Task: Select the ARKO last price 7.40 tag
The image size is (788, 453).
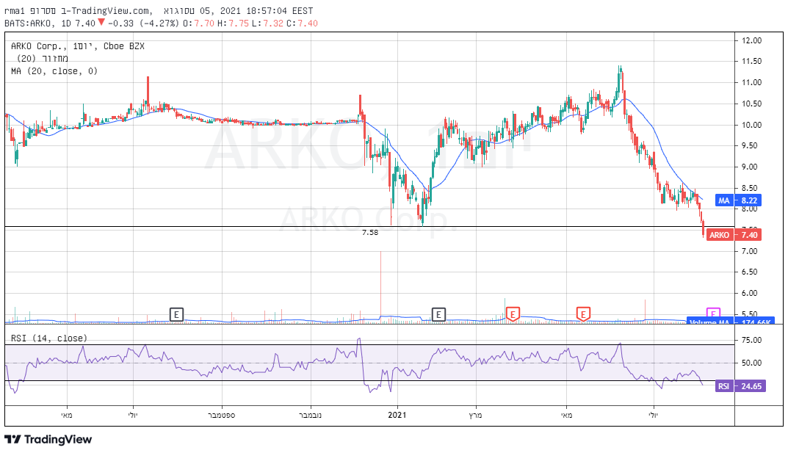Action: coord(749,234)
